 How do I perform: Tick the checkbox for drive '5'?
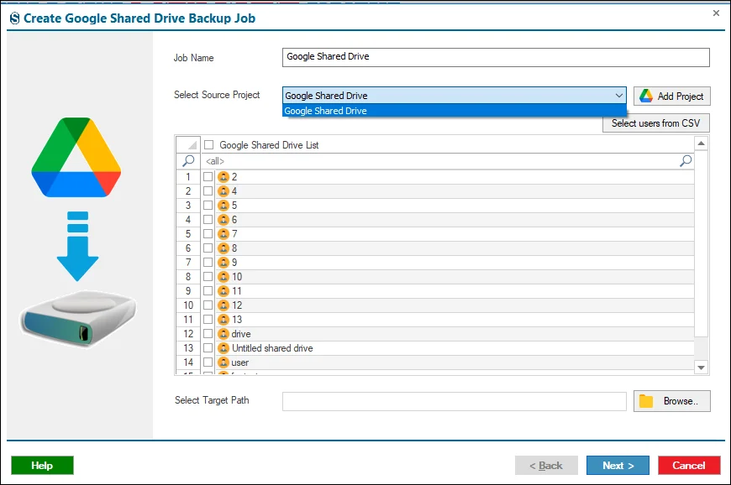point(208,206)
